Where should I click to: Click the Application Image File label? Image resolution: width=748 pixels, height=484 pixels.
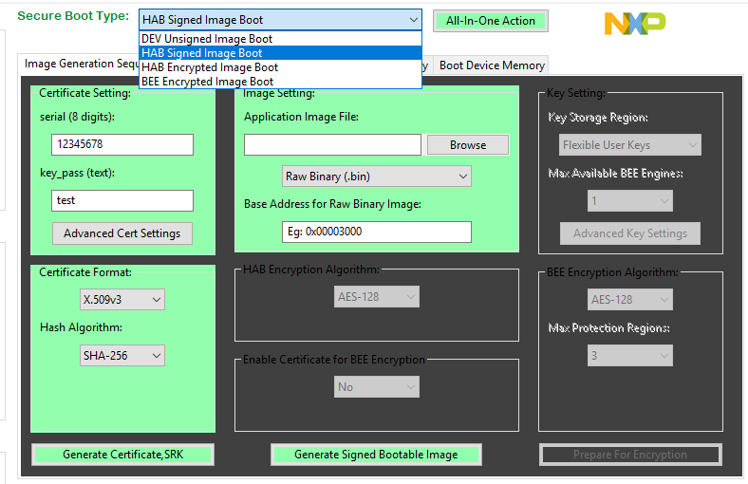(x=301, y=117)
